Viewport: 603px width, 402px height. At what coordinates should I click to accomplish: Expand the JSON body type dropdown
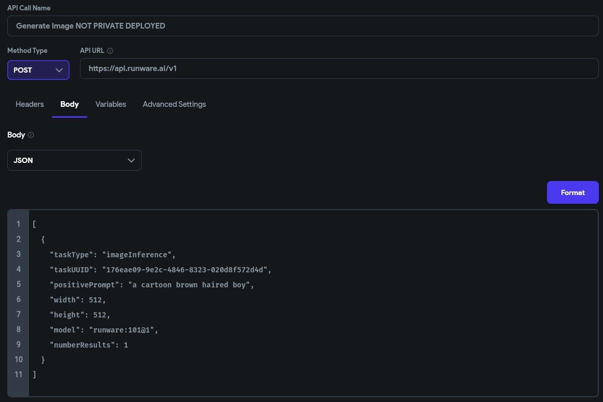coord(74,160)
